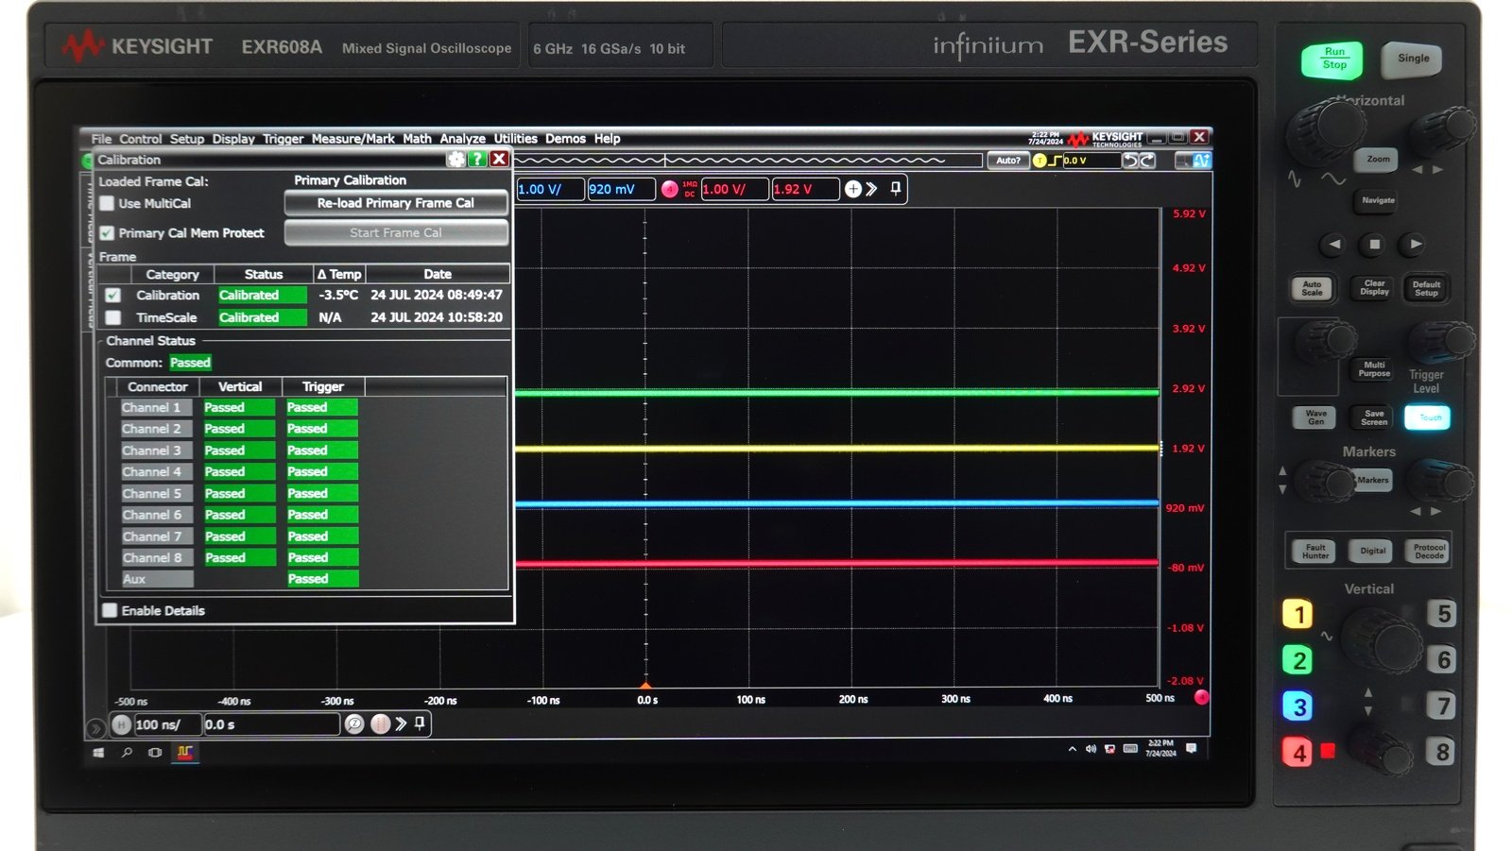
Task: Expand the horizontal toolbar double chevron
Action: 401,724
